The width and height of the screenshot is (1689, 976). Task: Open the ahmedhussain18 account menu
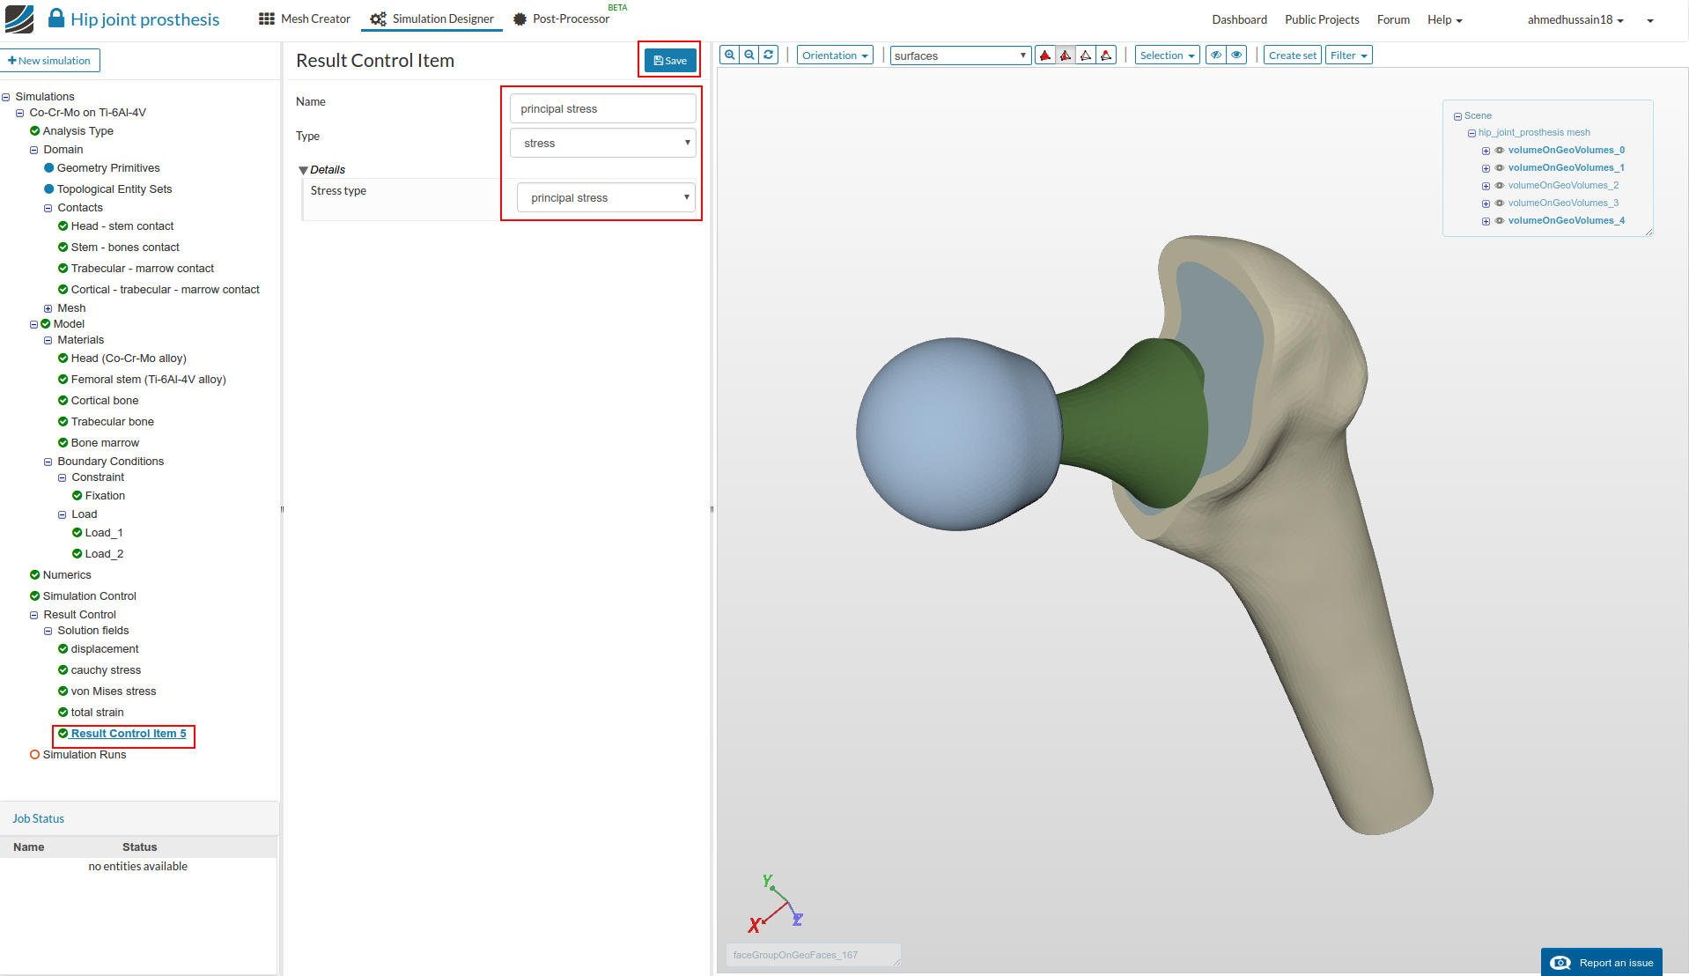click(1575, 19)
